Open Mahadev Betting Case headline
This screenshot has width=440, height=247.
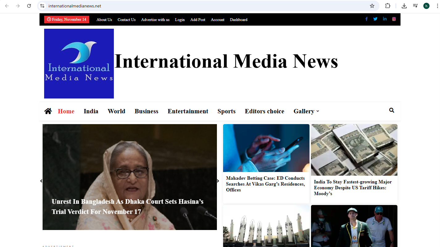coord(265,184)
